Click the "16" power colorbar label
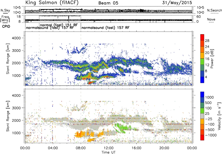The width and height of the screenshot is (222, 154). tap(207, 59)
